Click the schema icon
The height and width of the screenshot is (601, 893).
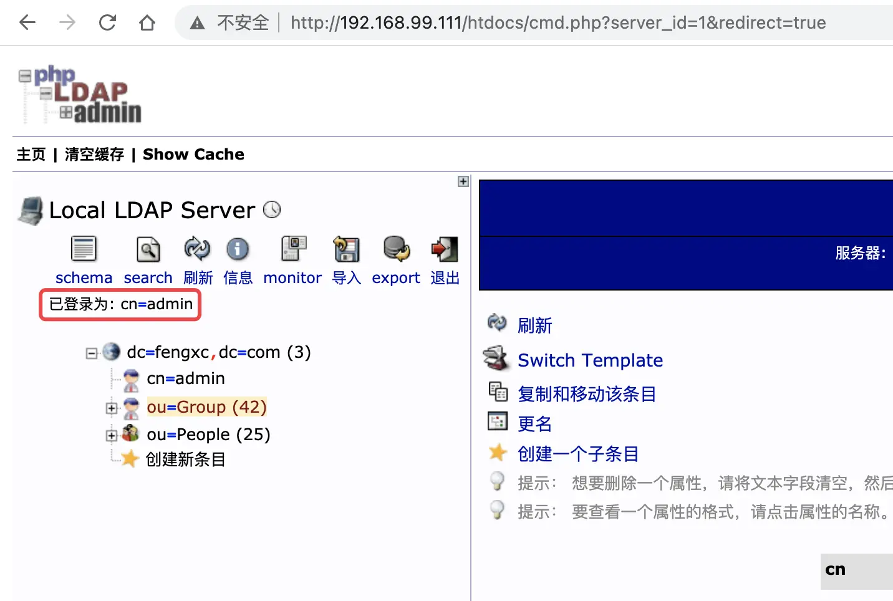84,249
